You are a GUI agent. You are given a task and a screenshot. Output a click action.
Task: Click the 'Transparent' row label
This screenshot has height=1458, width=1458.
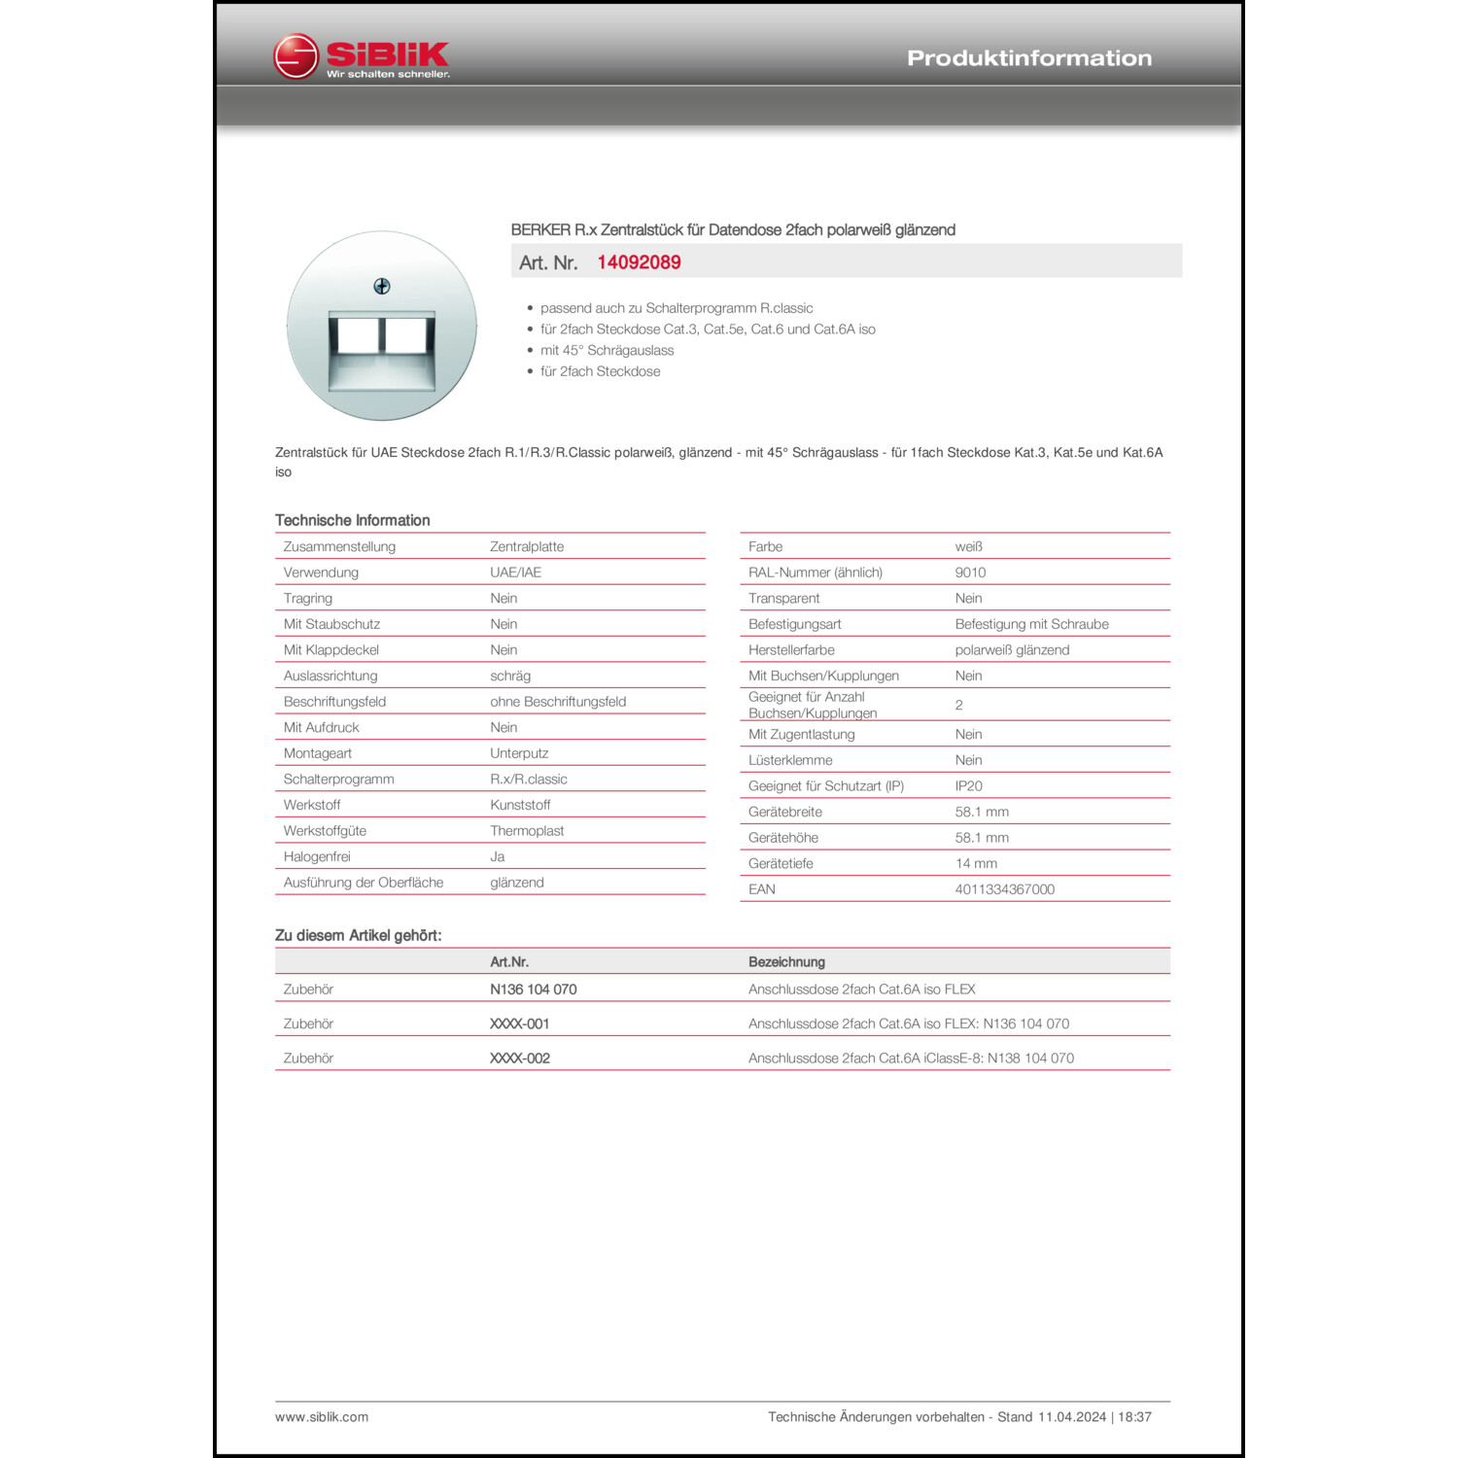(x=783, y=599)
